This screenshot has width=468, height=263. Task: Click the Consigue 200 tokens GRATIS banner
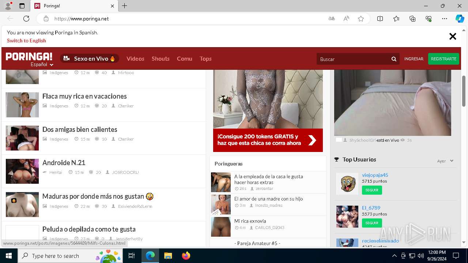268,140
